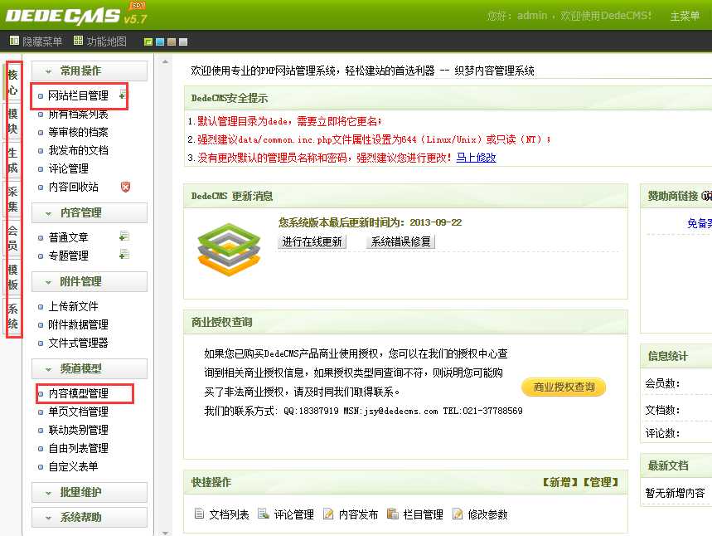Open 专题管理 menu item
Image resolution: width=712 pixels, height=536 pixels.
[68, 256]
